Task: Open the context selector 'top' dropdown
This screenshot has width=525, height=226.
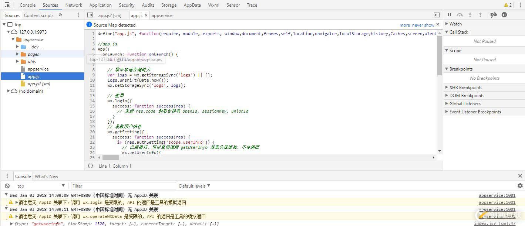Action: 41,186
